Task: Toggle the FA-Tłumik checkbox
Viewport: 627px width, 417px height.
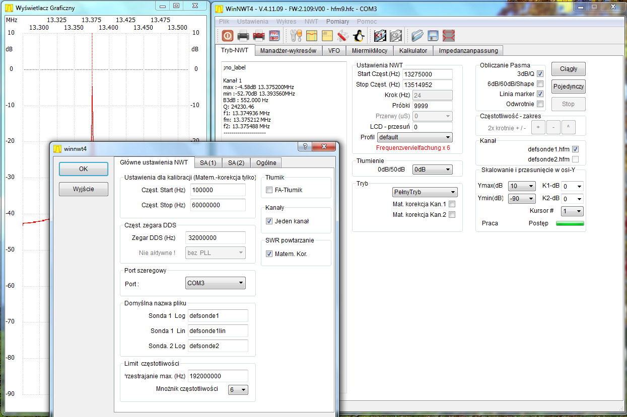Action: pos(269,190)
